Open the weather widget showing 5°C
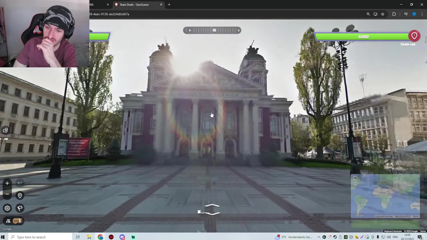 point(294,237)
